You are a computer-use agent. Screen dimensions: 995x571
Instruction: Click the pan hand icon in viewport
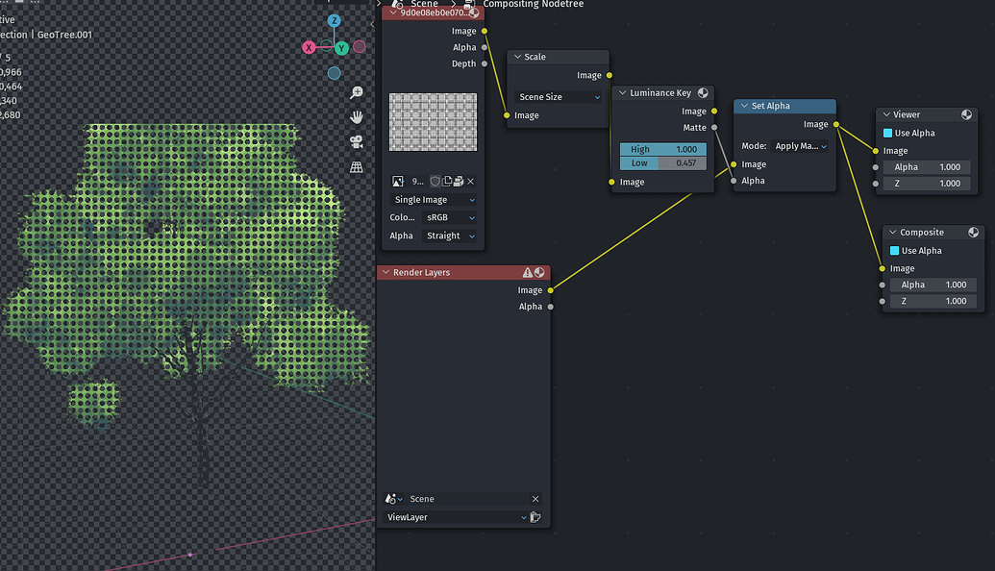tap(357, 116)
